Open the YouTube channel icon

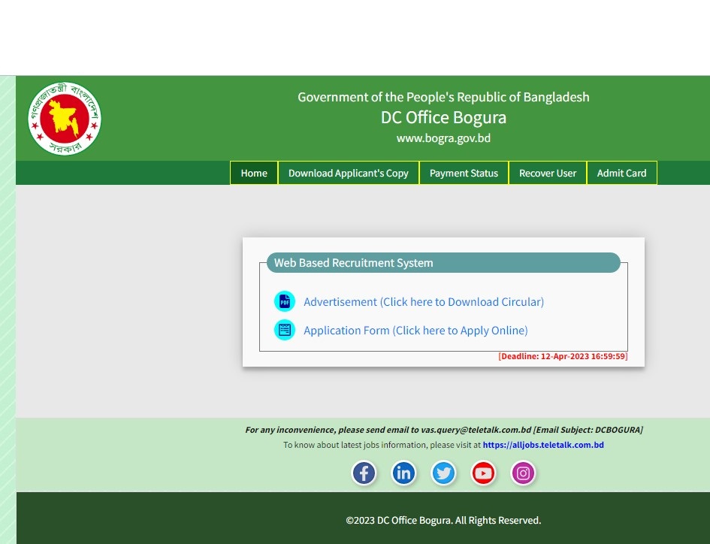pos(483,473)
